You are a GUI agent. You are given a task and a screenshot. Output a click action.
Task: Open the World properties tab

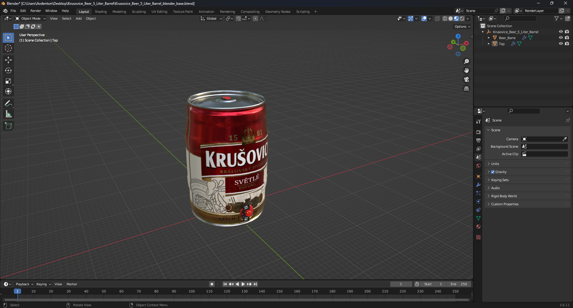point(478,166)
